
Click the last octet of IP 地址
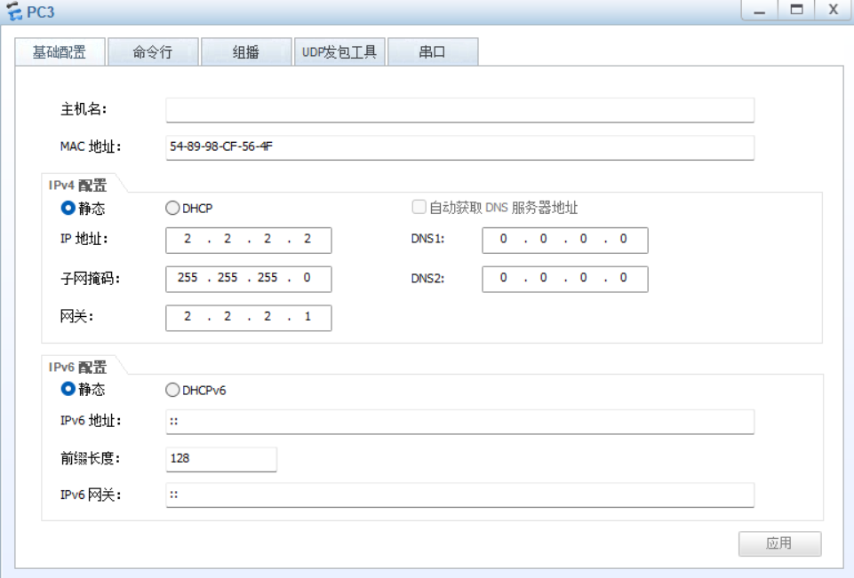point(307,239)
